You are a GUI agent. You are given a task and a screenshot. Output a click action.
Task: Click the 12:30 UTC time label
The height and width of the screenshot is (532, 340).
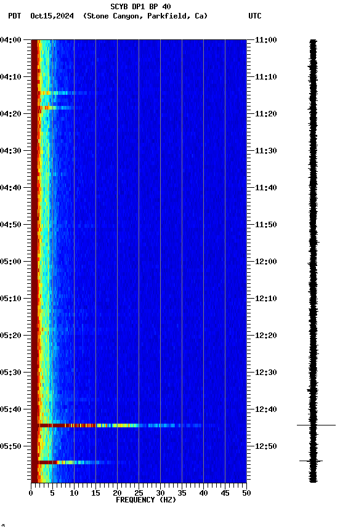coord(266,373)
